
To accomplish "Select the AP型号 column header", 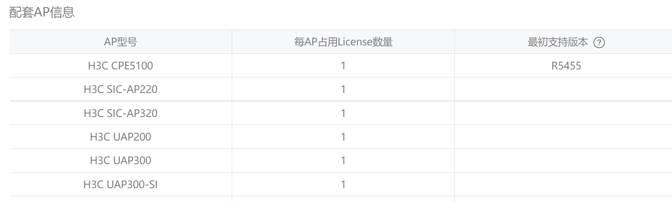I will click(x=120, y=42).
